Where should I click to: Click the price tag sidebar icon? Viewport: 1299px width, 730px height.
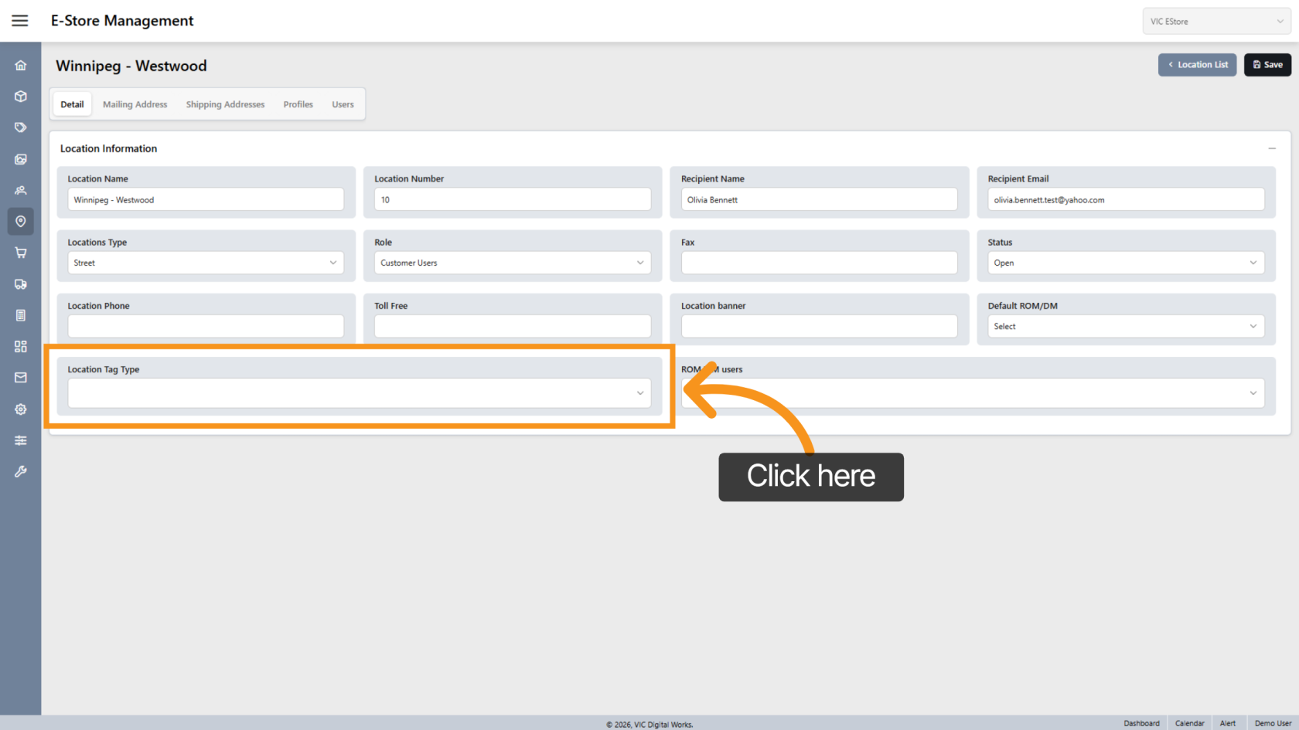click(21, 127)
